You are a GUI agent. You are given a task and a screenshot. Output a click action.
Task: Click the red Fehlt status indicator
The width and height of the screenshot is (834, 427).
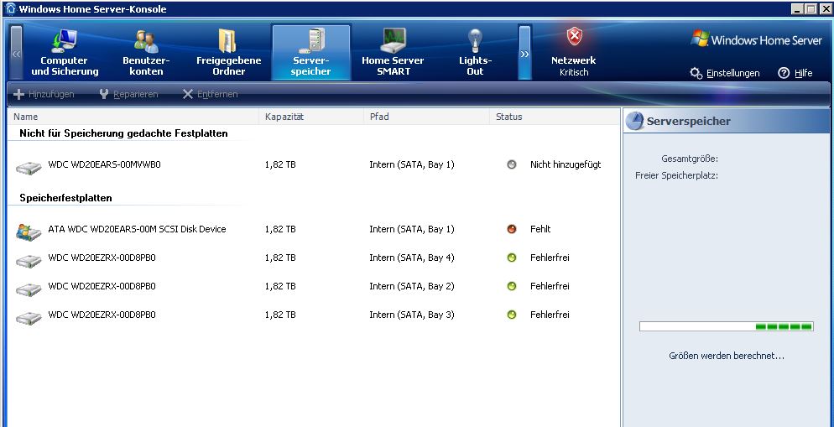tap(512, 229)
